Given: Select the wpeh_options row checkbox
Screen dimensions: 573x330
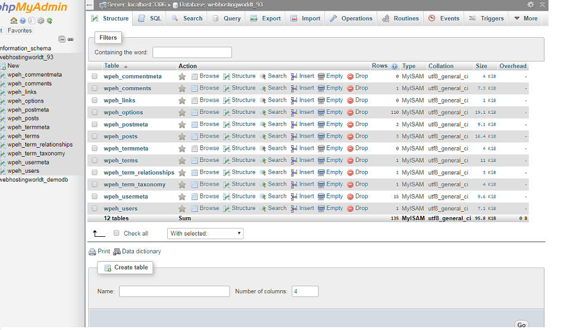Looking at the screenshot, I should click(x=95, y=112).
